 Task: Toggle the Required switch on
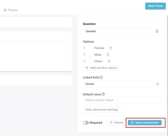click(86, 123)
